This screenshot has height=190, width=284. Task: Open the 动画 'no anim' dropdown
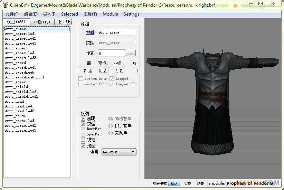pyautogui.click(x=119, y=152)
